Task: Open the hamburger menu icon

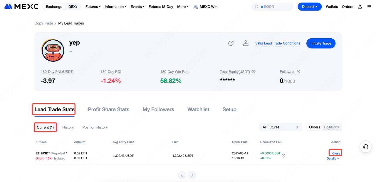Action: coord(369,6)
